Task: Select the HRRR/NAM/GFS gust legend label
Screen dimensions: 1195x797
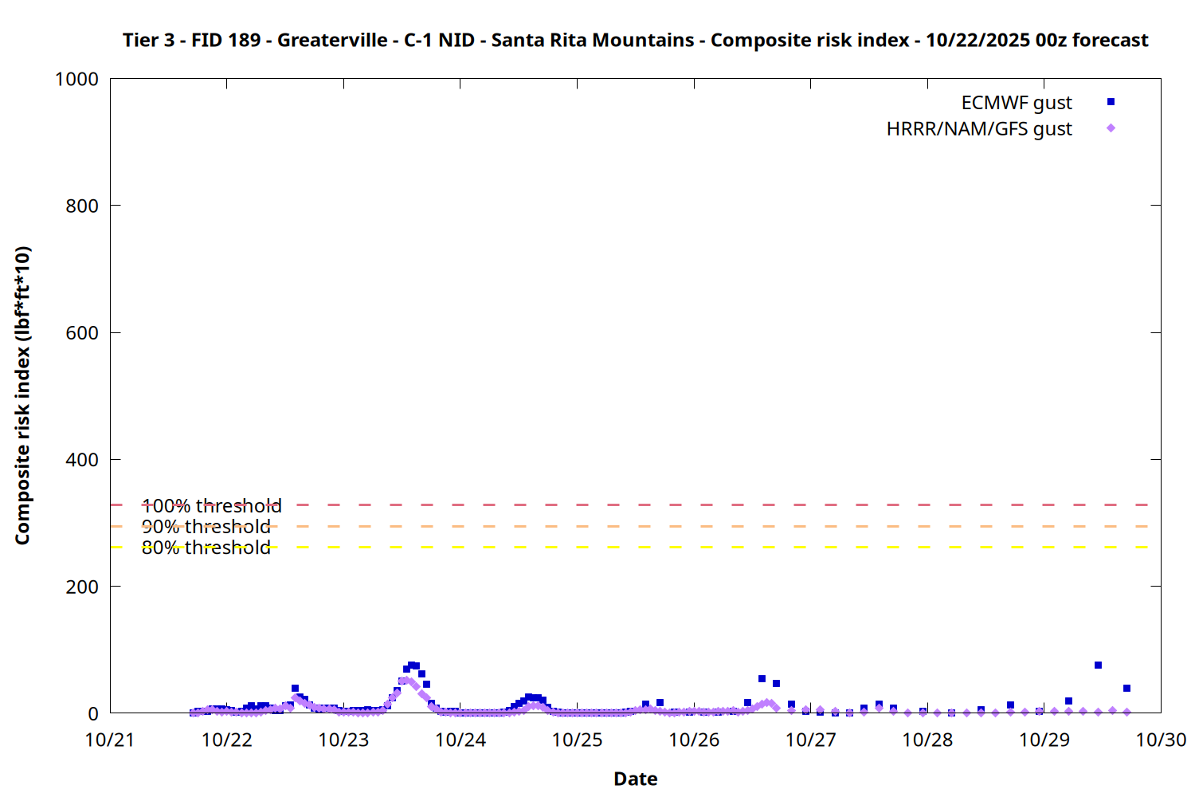Action: pos(978,129)
